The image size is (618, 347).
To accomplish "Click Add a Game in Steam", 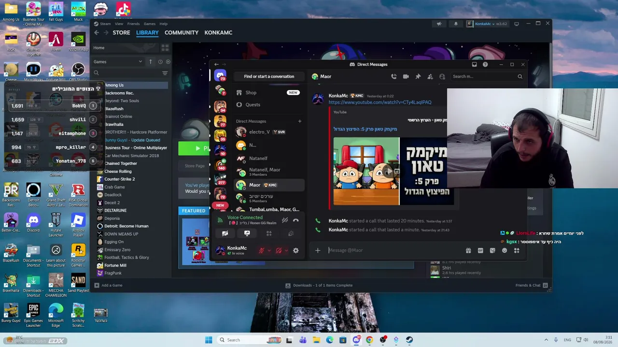I will 108,285.
